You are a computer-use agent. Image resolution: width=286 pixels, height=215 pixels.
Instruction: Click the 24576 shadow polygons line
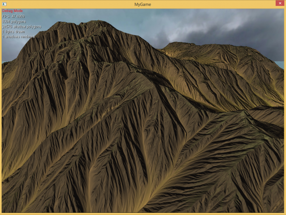tap(22, 26)
